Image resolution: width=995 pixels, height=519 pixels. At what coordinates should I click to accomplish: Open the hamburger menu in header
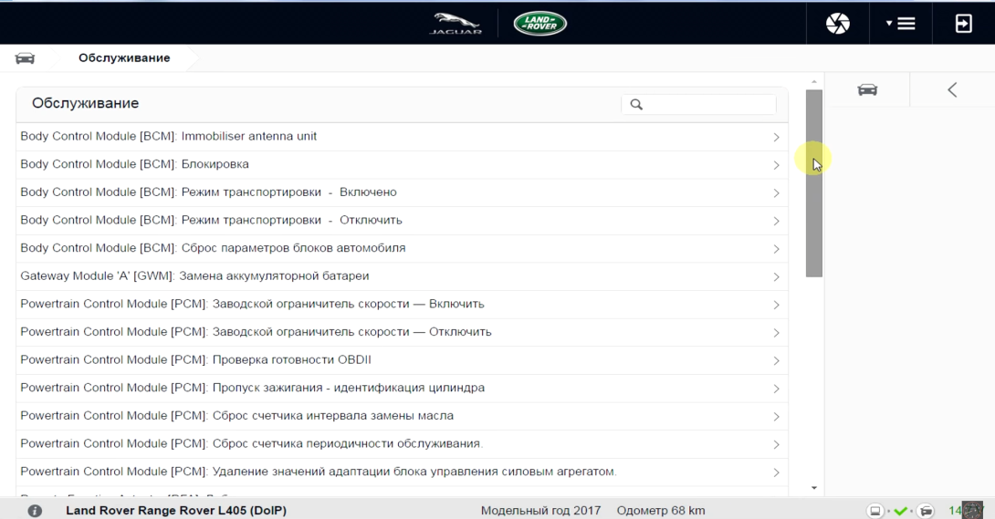[x=900, y=24]
